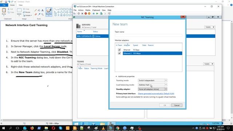
Task: Click the orange Save VM state icon
Action: tap(89, 13)
